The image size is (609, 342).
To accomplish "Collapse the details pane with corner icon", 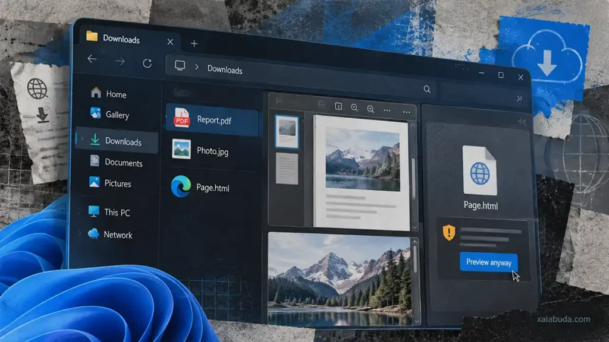I will (x=522, y=122).
